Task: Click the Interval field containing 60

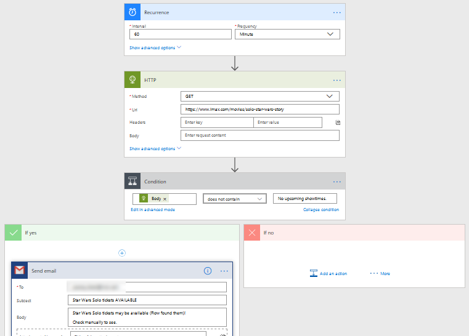Action: click(181, 34)
